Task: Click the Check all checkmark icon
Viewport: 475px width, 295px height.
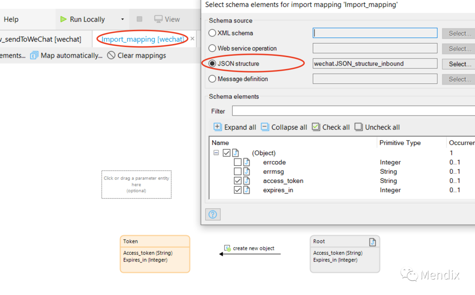Action: [x=316, y=127]
